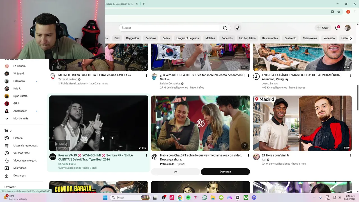Screen dimensions: 359x202
Task: Click DS Gang Beatz channel avatar
Action: tap(53, 157)
